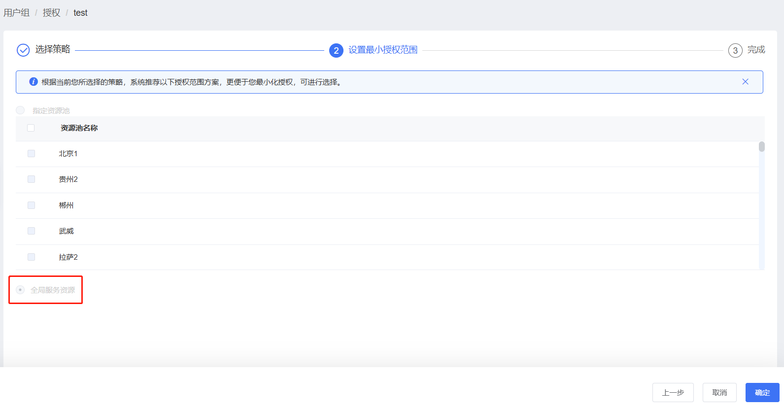Viewport: 784px width, 410px height.
Task: Click the step 3 circle icon
Action: (x=735, y=50)
